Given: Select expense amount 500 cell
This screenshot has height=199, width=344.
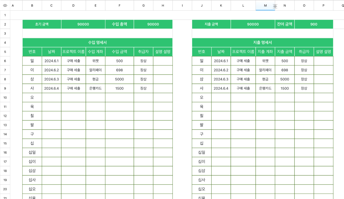Looking at the screenshot, I should [285, 61].
